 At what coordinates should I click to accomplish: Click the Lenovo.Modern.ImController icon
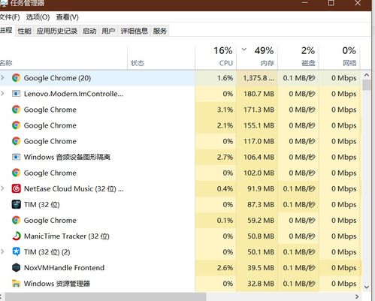pyautogui.click(x=16, y=94)
